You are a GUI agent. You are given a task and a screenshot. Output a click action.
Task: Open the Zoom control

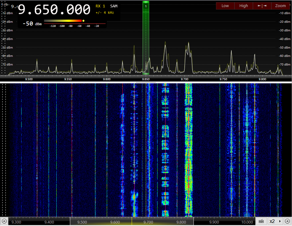(280, 6)
